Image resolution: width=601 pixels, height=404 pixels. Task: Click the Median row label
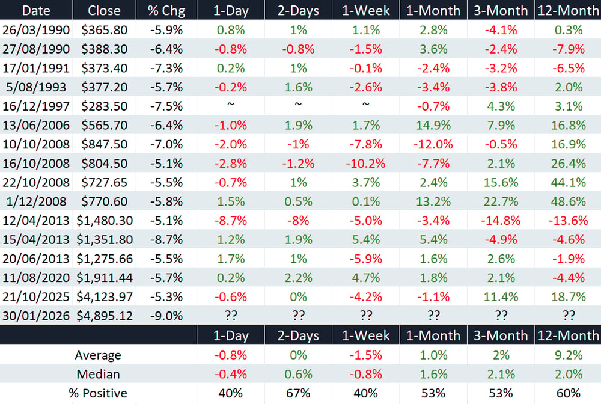pyautogui.click(x=98, y=374)
